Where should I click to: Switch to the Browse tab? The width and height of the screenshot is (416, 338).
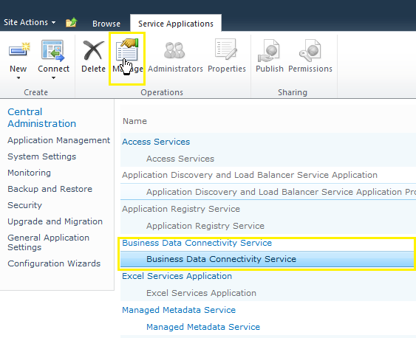(106, 24)
